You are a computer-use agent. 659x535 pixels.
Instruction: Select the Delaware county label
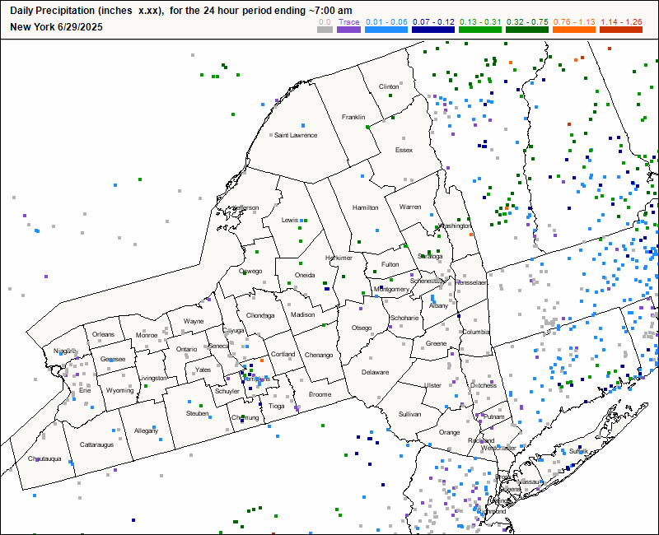(x=375, y=372)
